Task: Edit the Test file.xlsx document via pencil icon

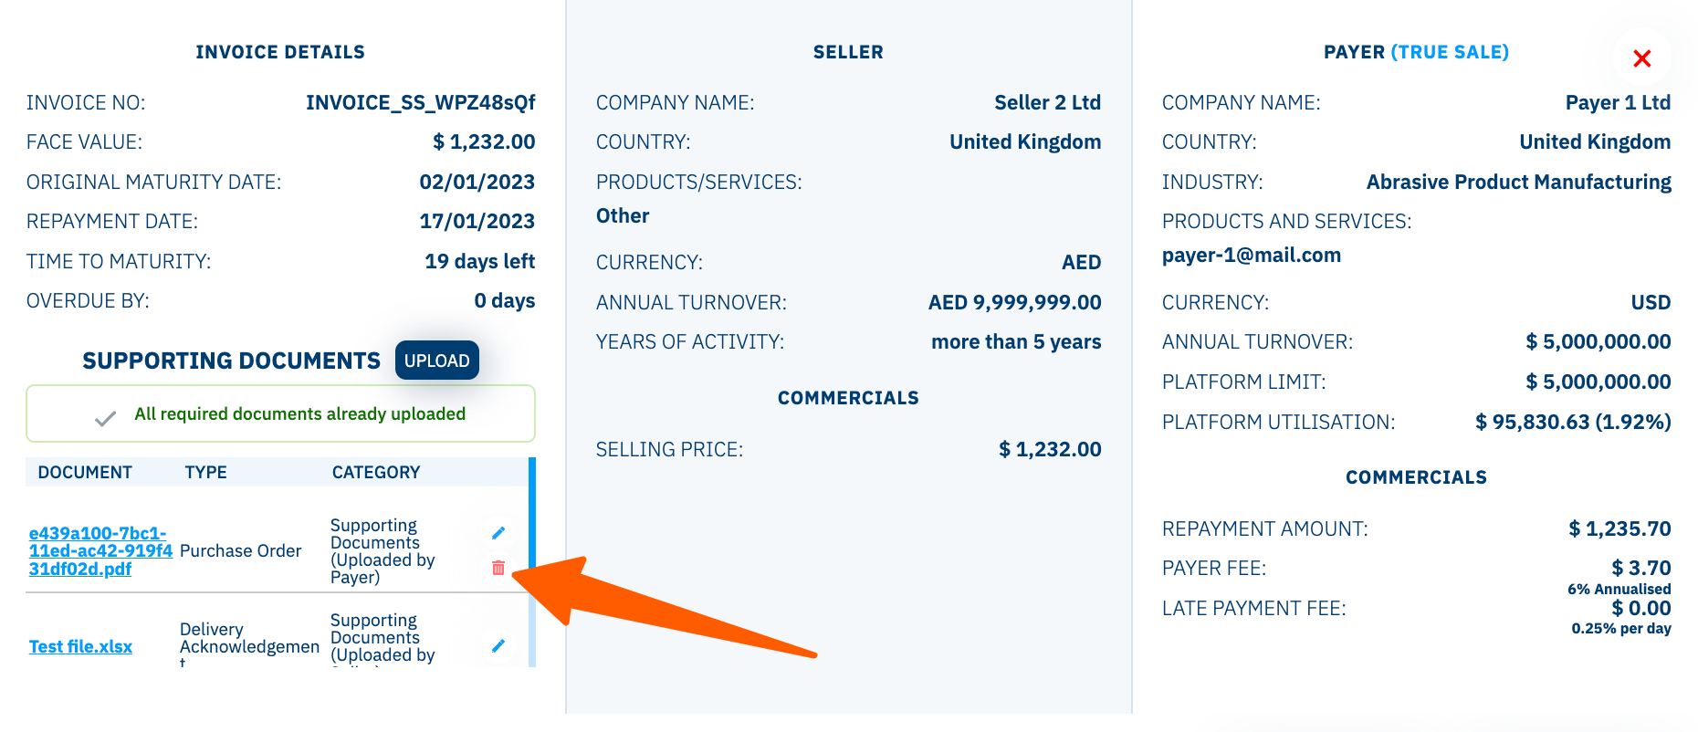Action: pos(498,646)
